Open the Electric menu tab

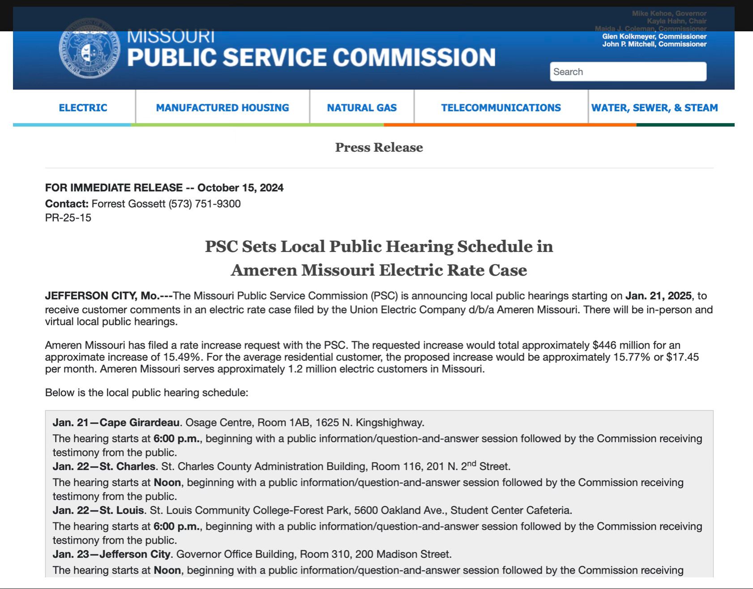click(x=83, y=108)
